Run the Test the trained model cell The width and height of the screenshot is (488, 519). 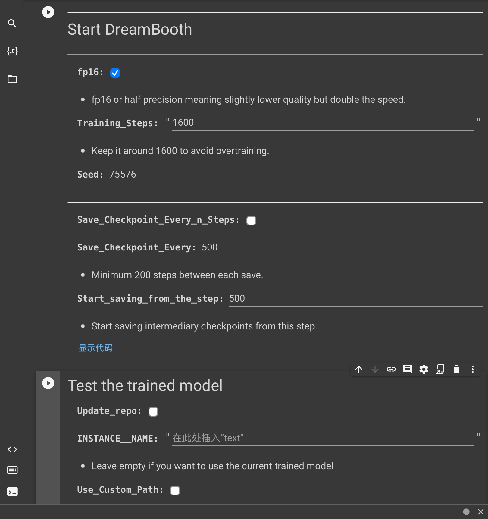(x=48, y=383)
